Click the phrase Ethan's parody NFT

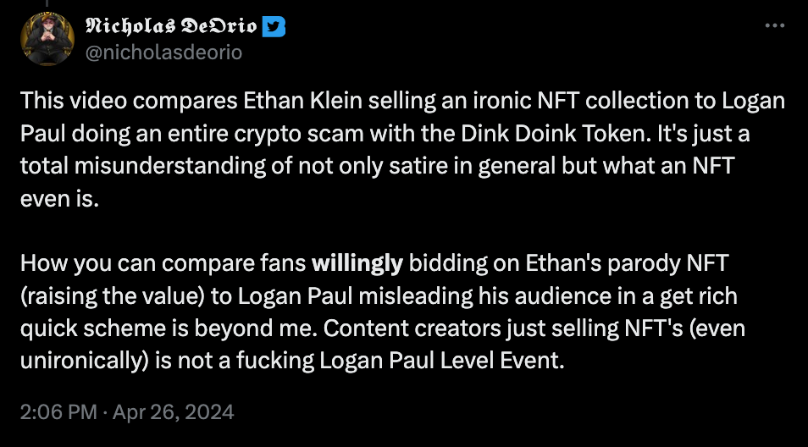627,263
